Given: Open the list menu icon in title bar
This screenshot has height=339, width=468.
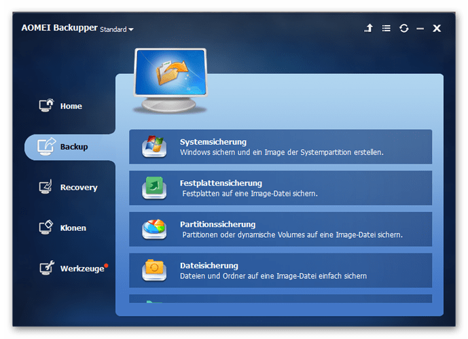Looking at the screenshot, I should (386, 29).
